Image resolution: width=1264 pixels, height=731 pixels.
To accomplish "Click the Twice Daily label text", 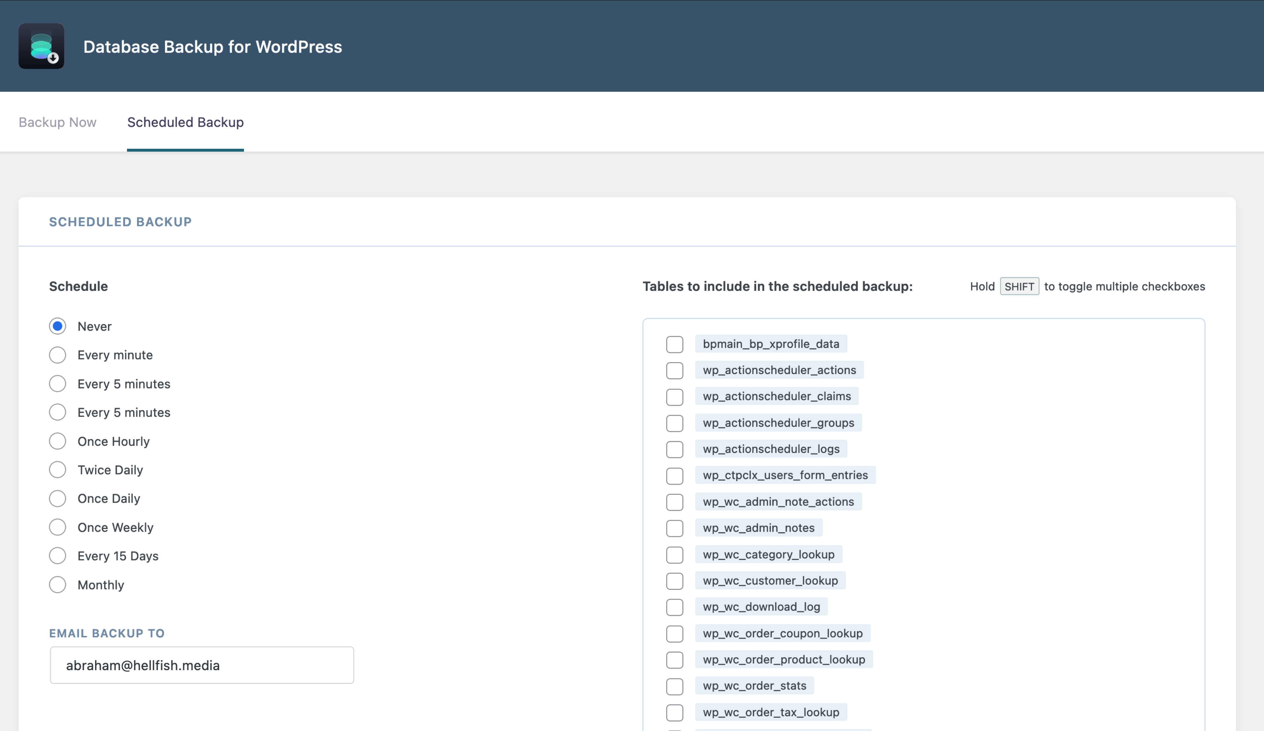I will tap(110, 470).
